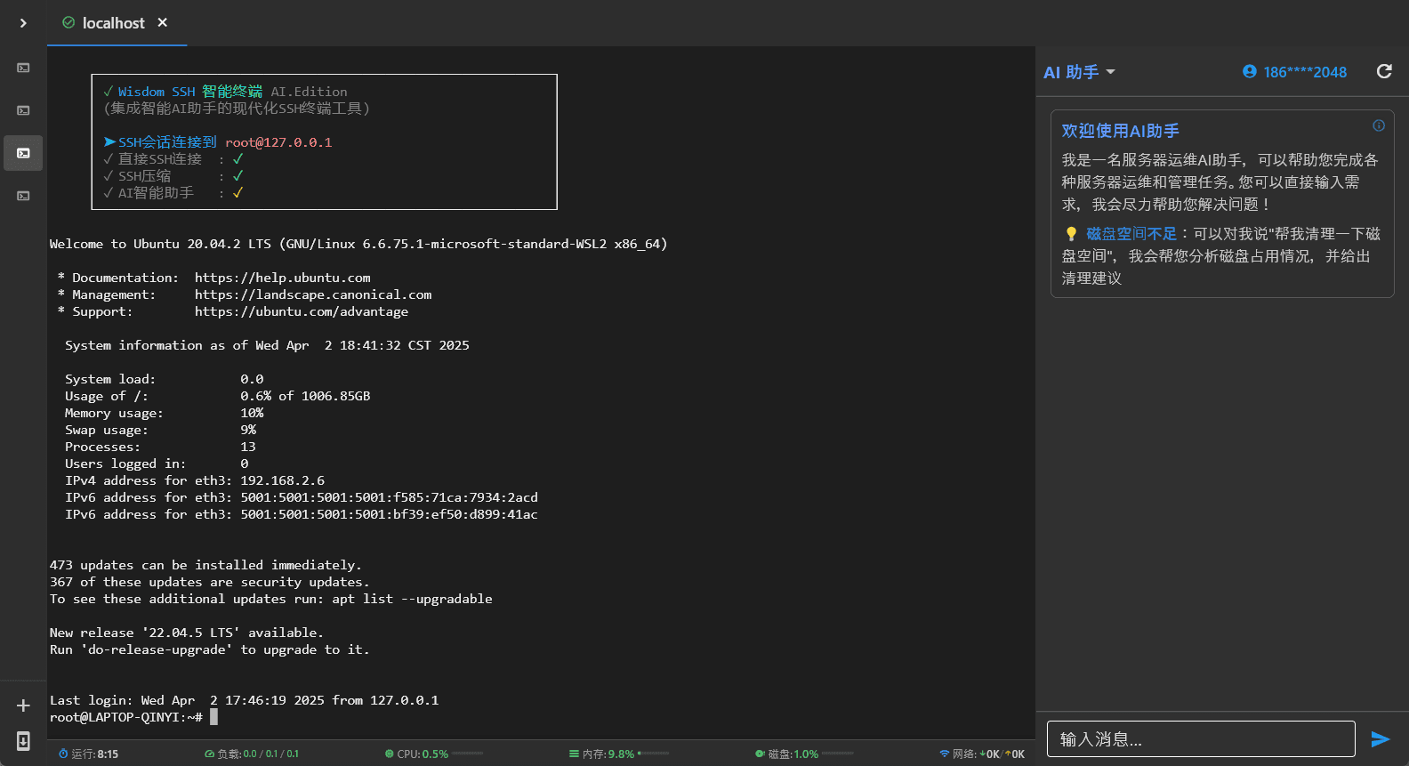Open the AI 助手 dropdown menu
1409x766 pixels.
click(x=1079, y=72)
